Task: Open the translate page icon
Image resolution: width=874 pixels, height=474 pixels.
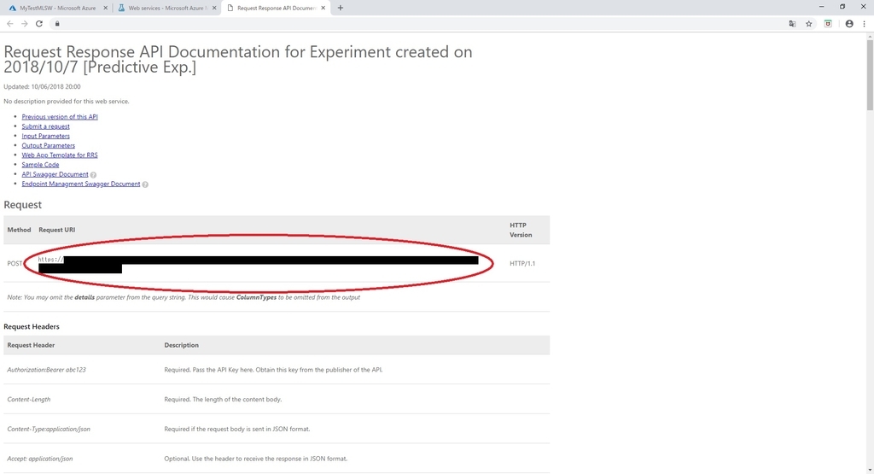Action: pyautogui.click(x=792, y=23)
